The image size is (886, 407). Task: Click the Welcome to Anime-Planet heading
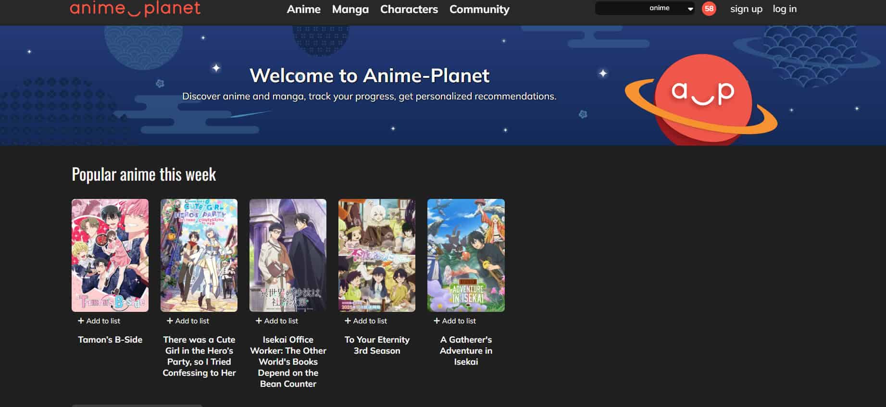369,75
